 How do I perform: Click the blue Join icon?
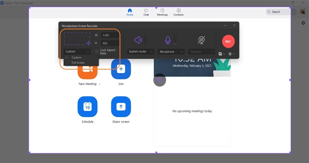(x=121, y=69)
